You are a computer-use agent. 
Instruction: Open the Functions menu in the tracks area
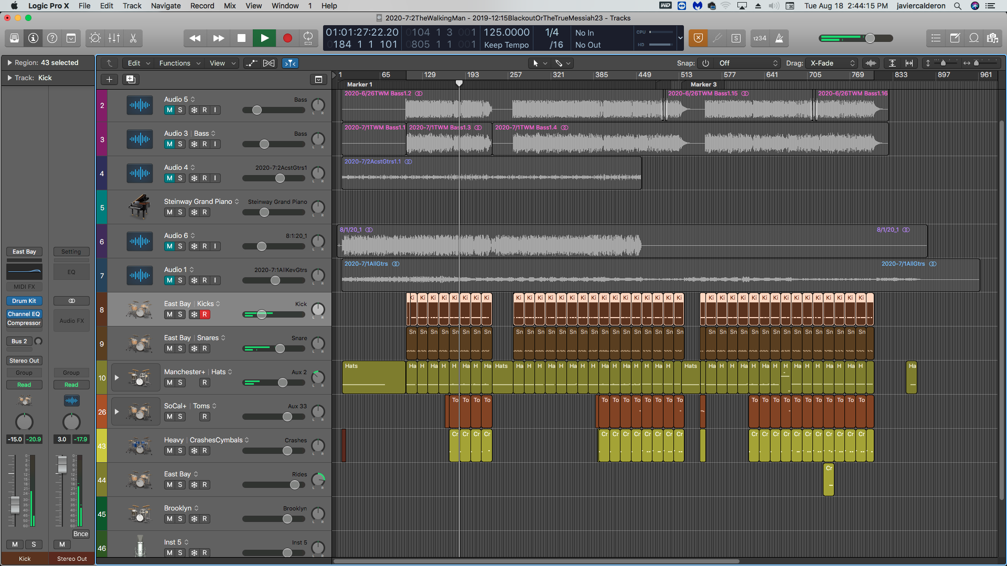(x=176, y=63)
